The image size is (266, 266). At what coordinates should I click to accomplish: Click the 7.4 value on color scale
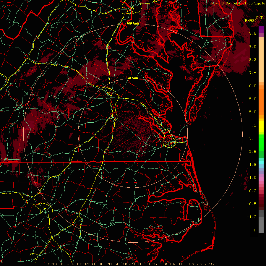pyautogui.click(x=253, y=73)
